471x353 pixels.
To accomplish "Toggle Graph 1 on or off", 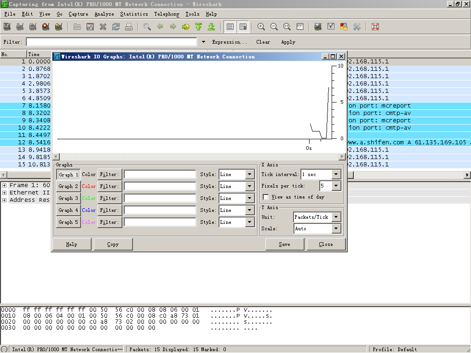I will [69, 174].
